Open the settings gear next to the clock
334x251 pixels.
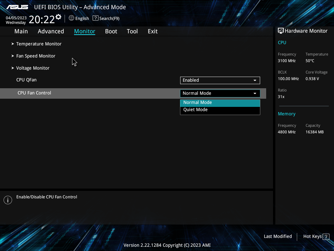coord(58,16)
